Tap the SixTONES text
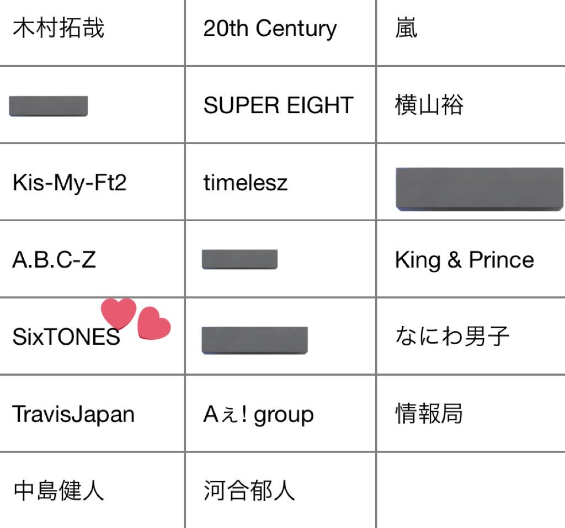Viewport: 565px width, 528px height. [x=66, y=337]
